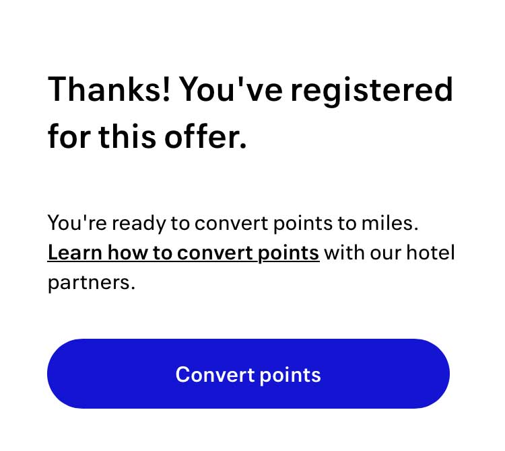Click the "for this offer." heading line
Image resolution: width=505 pixels, height=451 pixels.
[x=147, y=137]
